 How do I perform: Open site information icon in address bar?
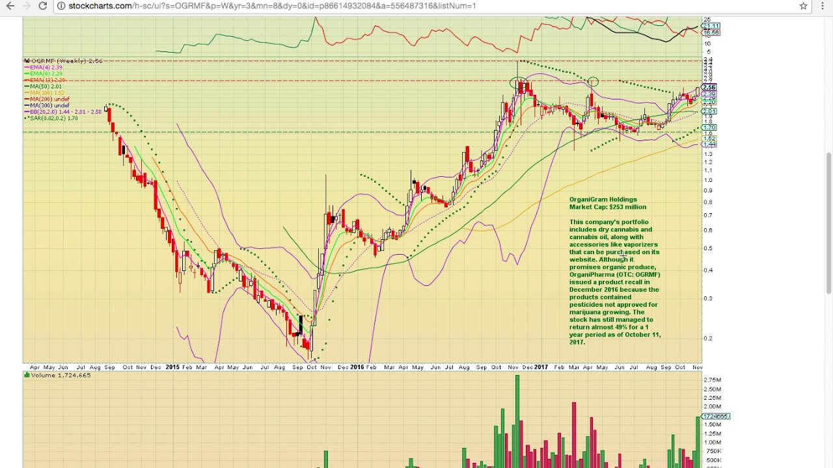(61, 6)
